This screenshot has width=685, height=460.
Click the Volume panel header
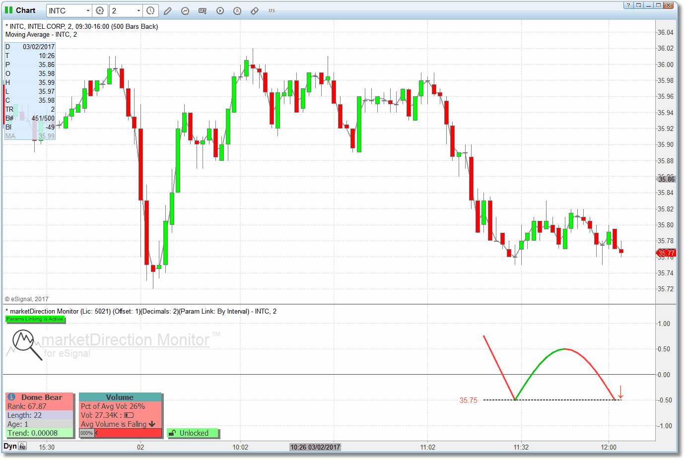click(x=120, y=397)
